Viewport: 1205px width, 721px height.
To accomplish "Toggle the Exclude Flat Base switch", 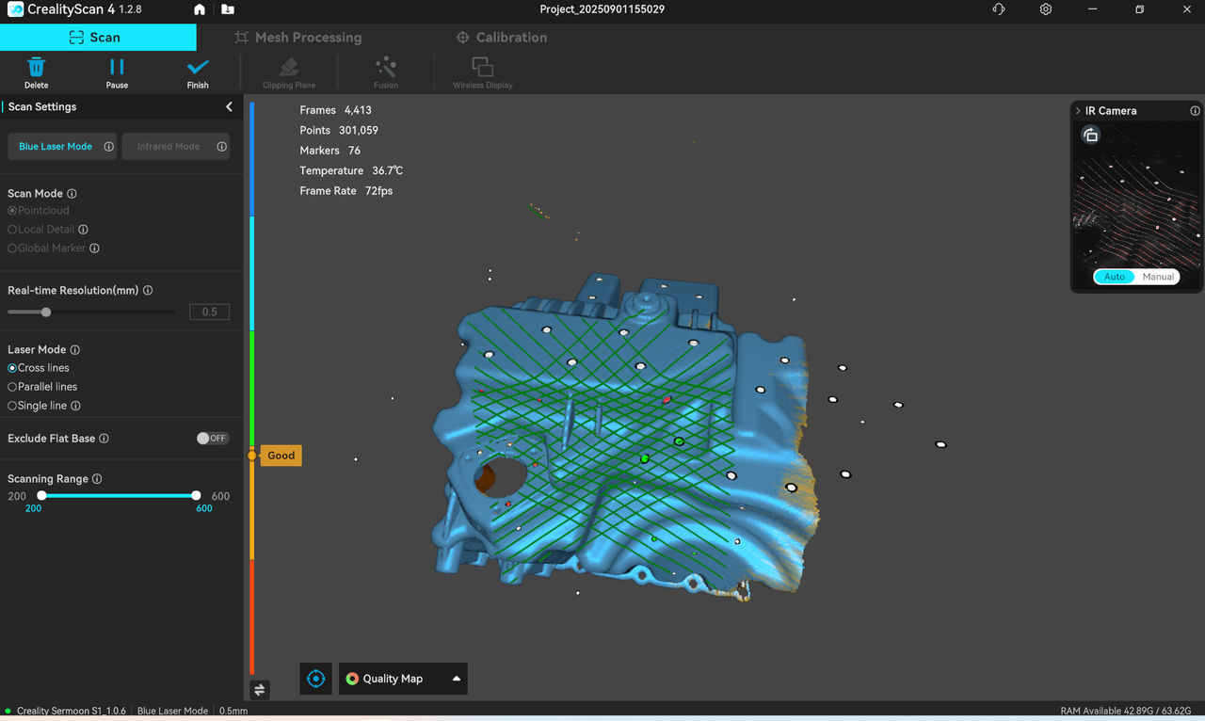I will 212,439.
